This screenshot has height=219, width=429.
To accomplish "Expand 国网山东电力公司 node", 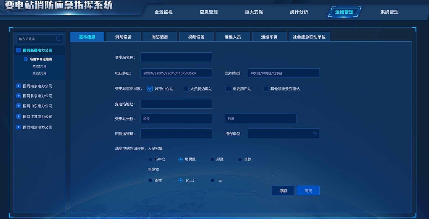I will [19, 106].
